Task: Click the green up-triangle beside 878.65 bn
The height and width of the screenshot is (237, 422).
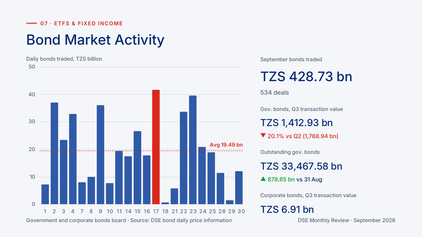Action: pyautogui.click(x=263, y=179)
